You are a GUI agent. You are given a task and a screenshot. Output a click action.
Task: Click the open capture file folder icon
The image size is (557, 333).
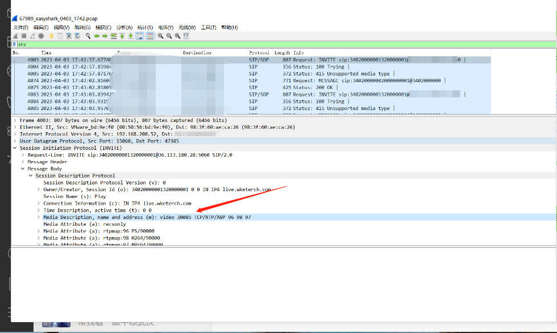52,36
